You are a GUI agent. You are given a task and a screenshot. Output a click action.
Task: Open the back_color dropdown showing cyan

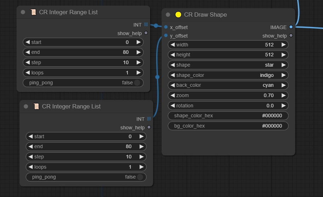(228, 85)
